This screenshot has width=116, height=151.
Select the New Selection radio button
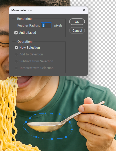pyautogui.click(x=16, y=48)
